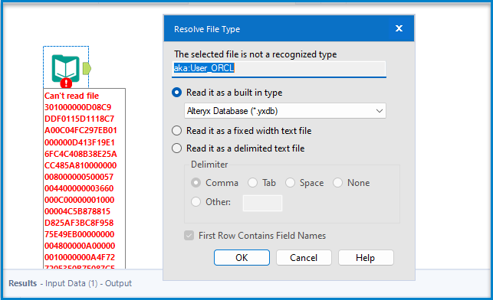Click the error line 'DDF0115D1118C7'
Screen dimensions: 493x300
[x=79, y=119]
